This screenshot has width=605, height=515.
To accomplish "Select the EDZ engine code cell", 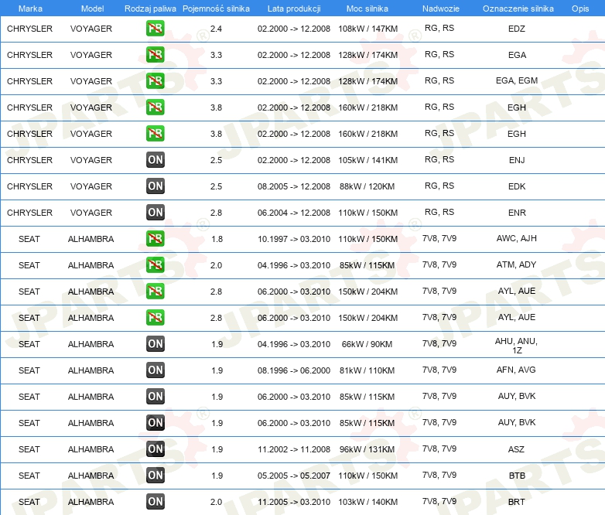I will pyautogui.click(x=517, y=29).
